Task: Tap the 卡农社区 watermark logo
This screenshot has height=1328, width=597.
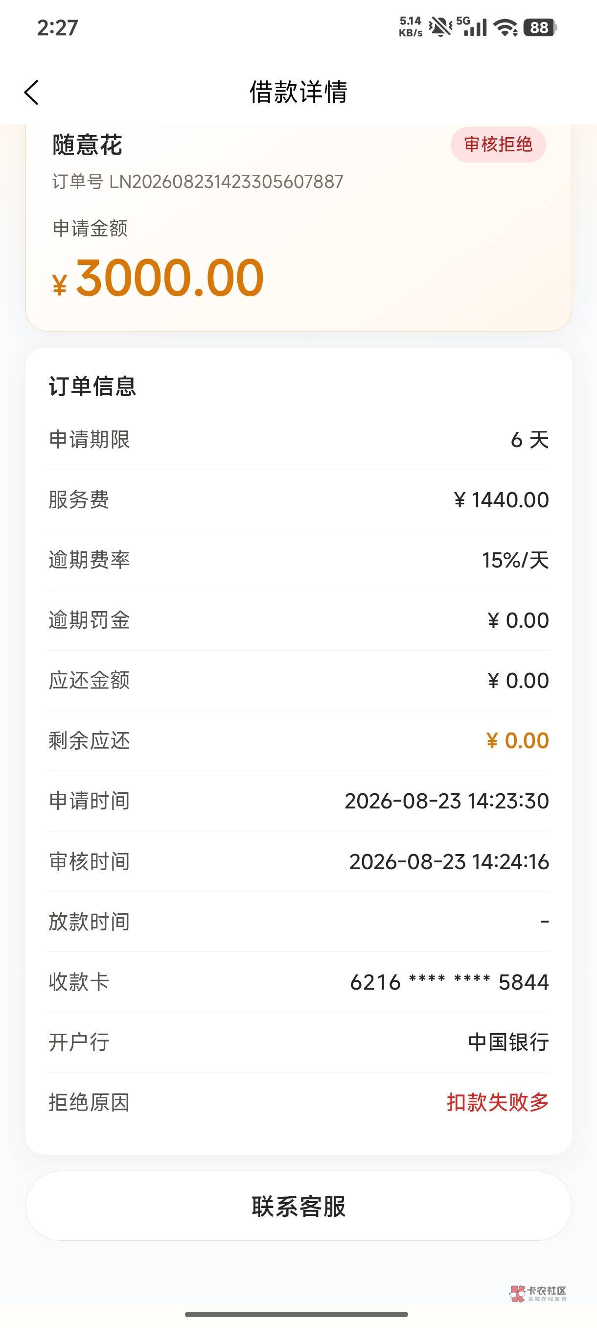Action: tap(538, 1293)
